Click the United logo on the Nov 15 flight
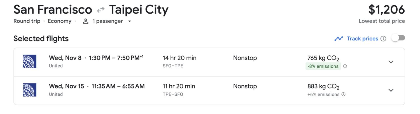420x114 pixels. click(x=29, y=90)
